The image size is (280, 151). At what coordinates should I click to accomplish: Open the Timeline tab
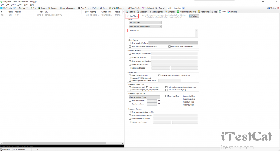pyautogui.click(x=232, y=12)
